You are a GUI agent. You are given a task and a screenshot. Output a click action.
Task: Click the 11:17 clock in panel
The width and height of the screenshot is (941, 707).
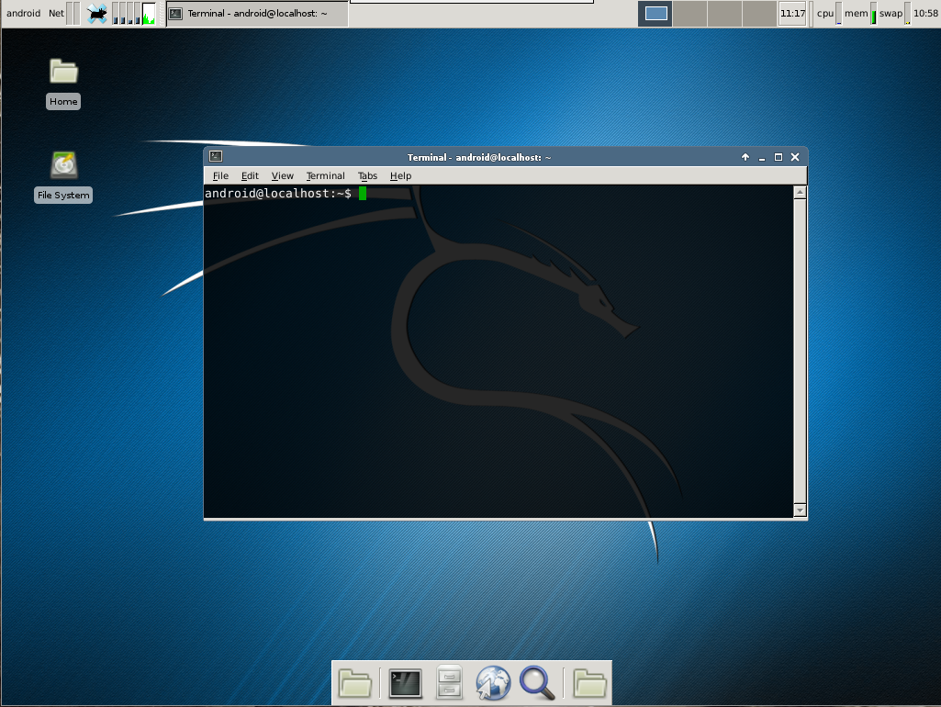pyautogui.click(x=792, y=13)
